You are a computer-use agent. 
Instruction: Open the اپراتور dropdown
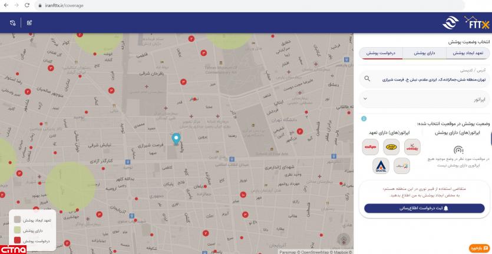(424, 100)
